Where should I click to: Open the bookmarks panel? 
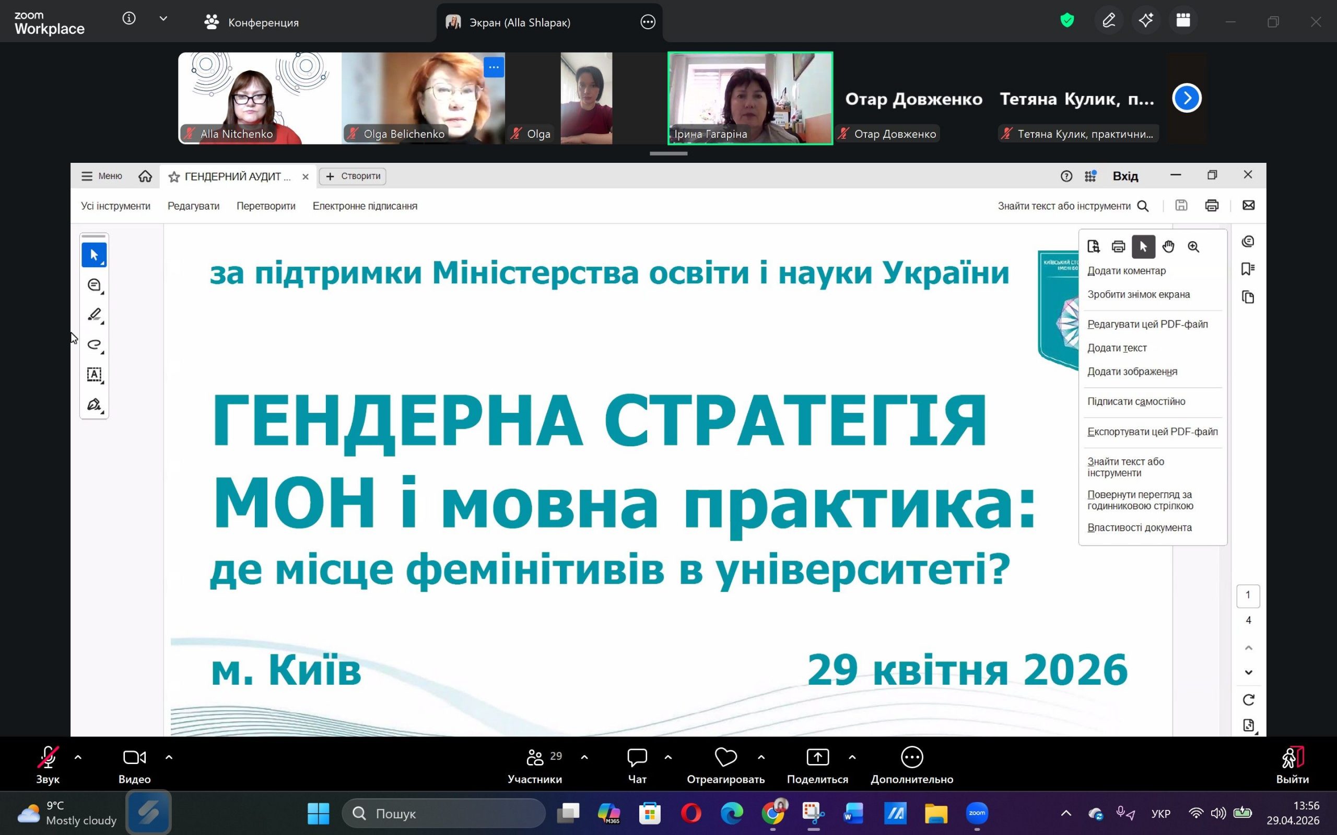pos(1247,269)
